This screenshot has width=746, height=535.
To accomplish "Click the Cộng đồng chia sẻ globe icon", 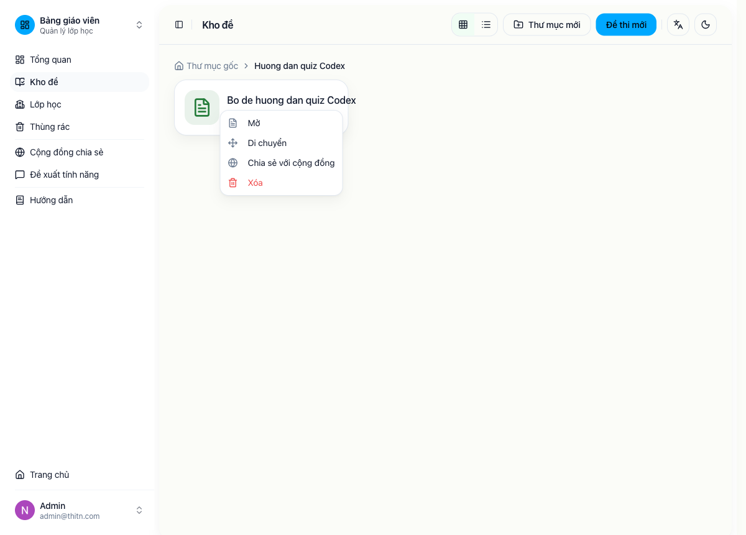I will coord(20,152).
